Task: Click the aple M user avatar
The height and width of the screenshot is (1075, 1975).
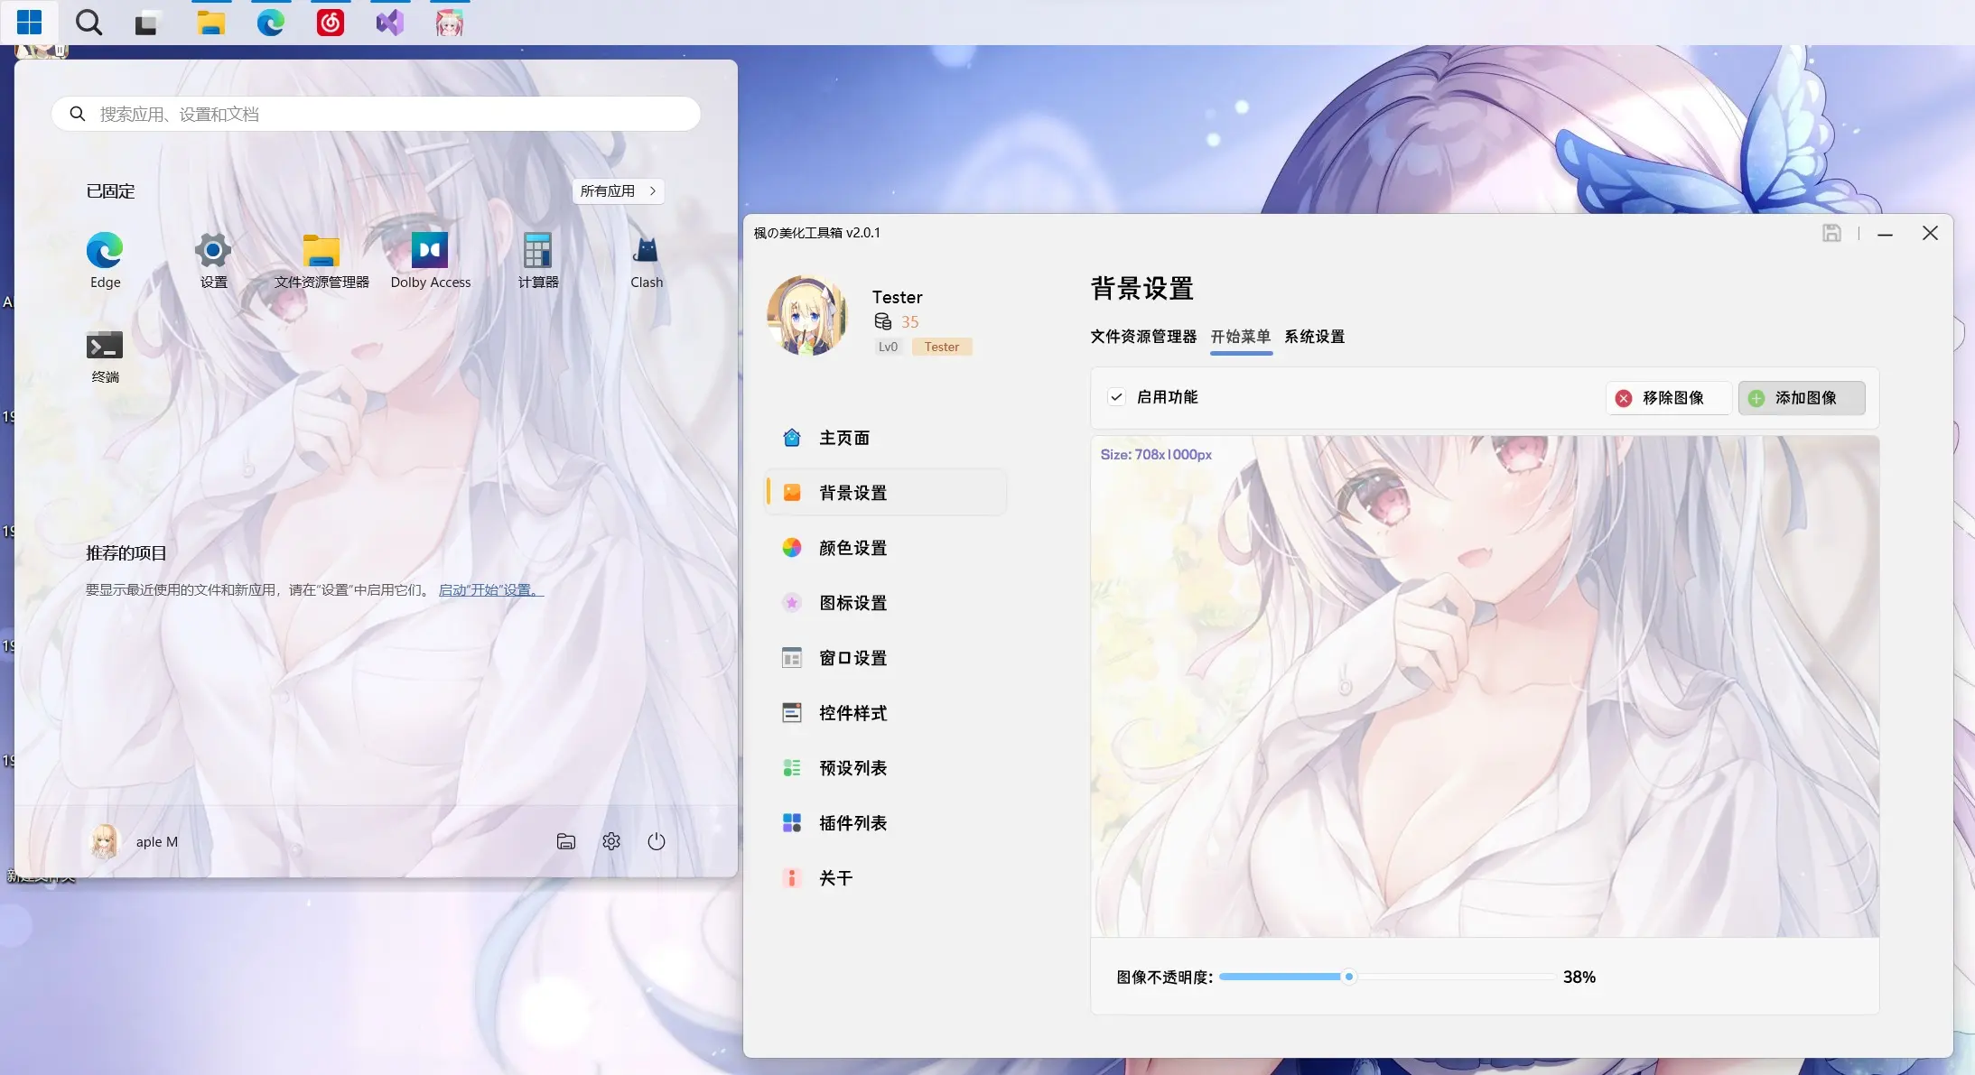Action: 105,841
